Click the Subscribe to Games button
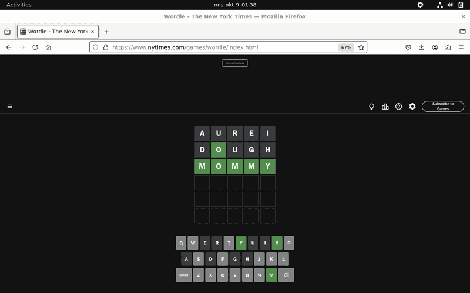 (x=443, y=107)
